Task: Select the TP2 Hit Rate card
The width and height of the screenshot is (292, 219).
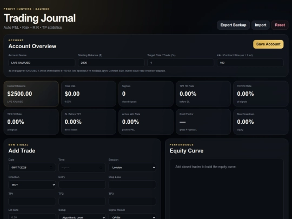Action: (261, 94)
